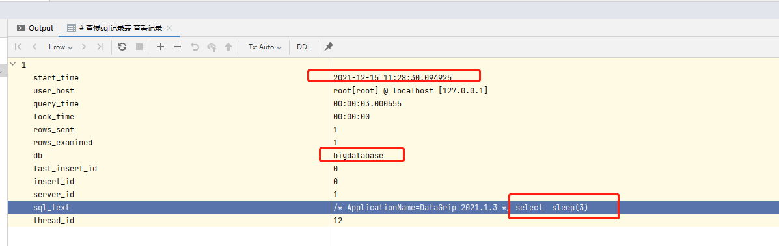This screenshot has height=246, width=779.
Task: Pin the result tab with pushpin icon
Action: pos(329,47)
